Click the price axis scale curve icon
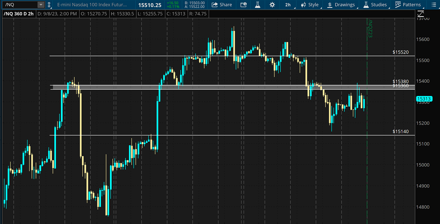Screen dimensions: 440x224 [421, 14]
